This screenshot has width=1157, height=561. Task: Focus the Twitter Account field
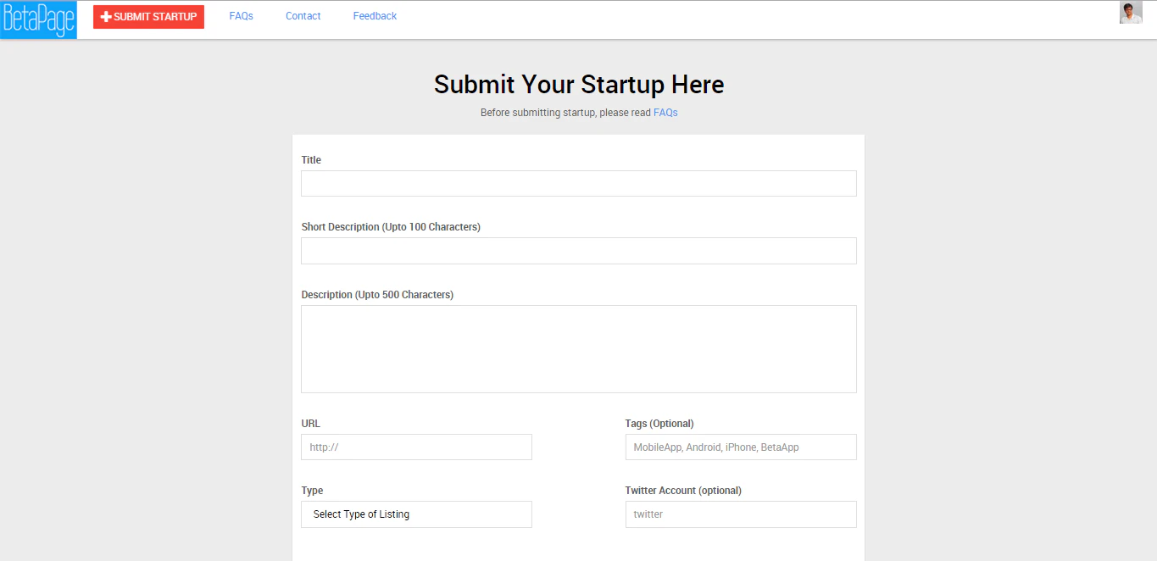740,514
